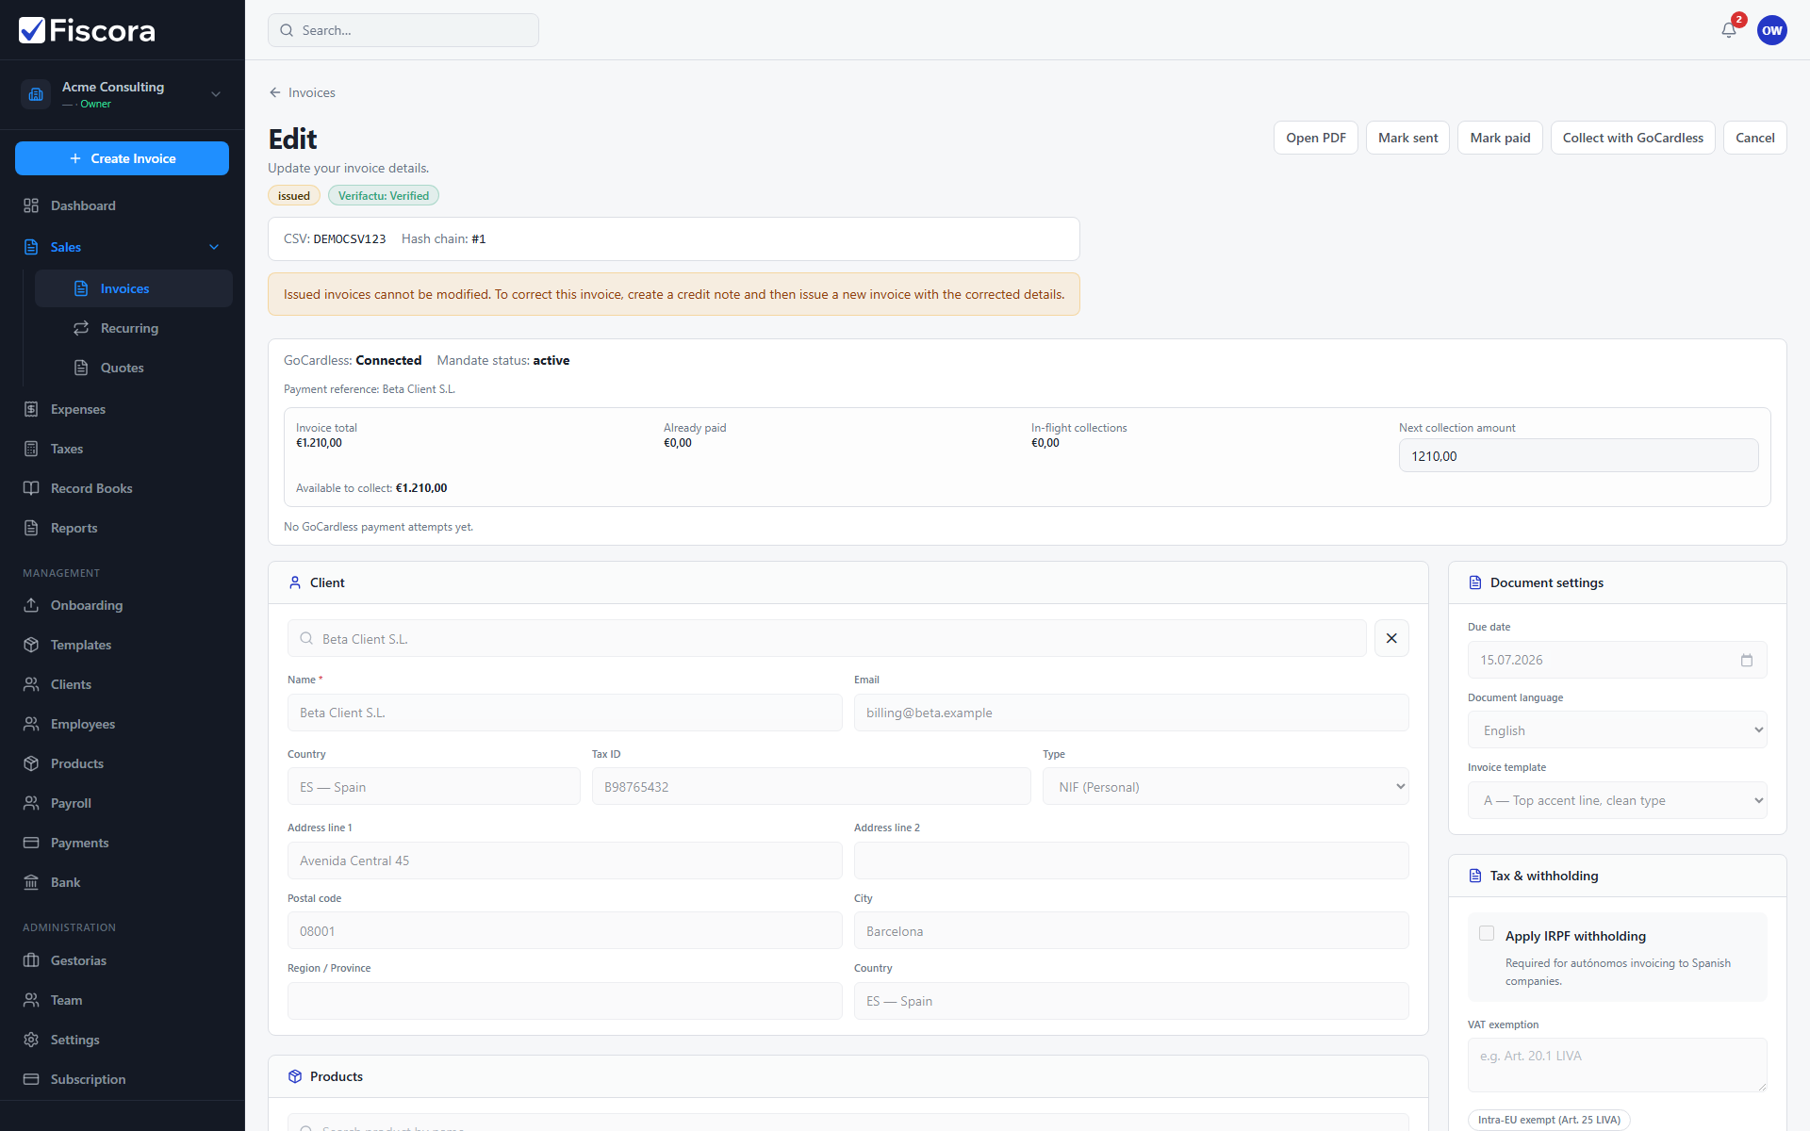Click the VAT exemption text area
The height and width of the screenshot is (1131, 1810).
(1618, 1065)
